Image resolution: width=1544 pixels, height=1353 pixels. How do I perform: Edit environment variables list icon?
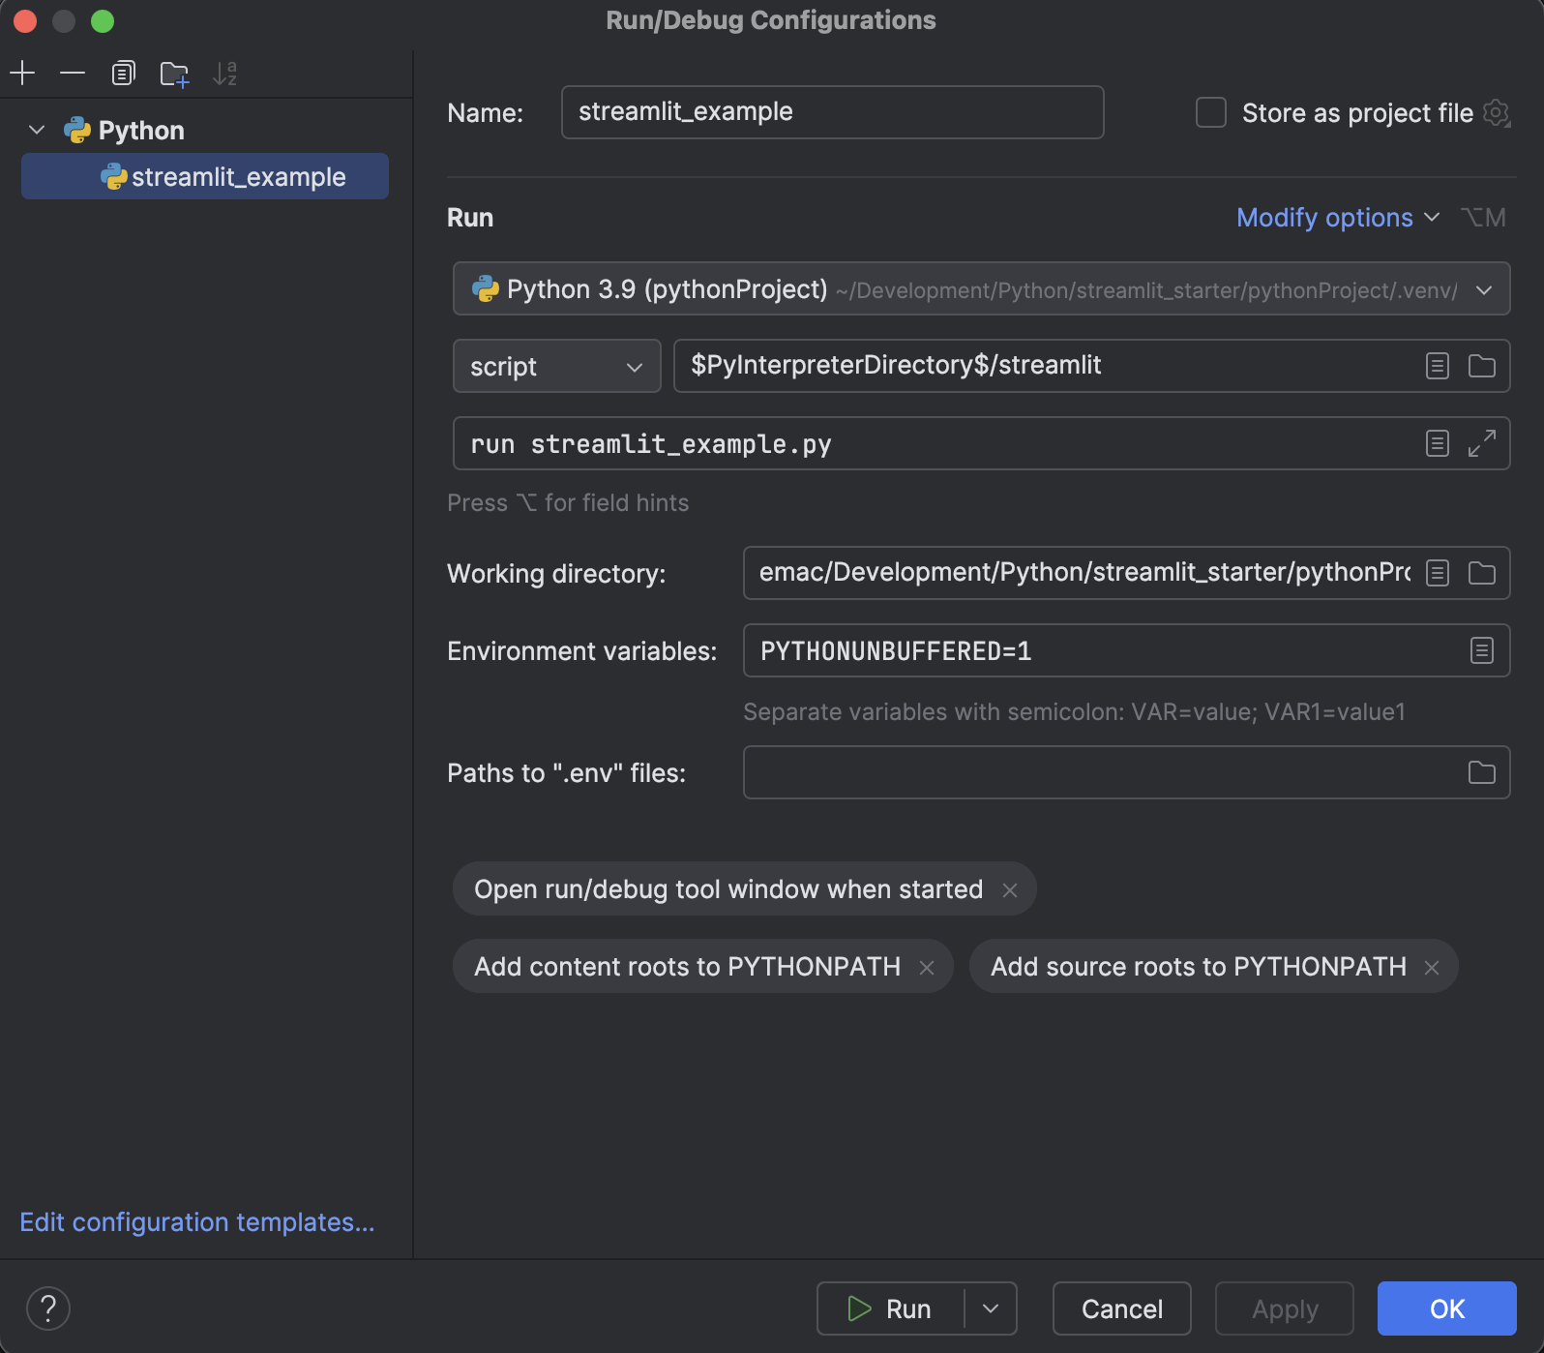click(1482, 650)
